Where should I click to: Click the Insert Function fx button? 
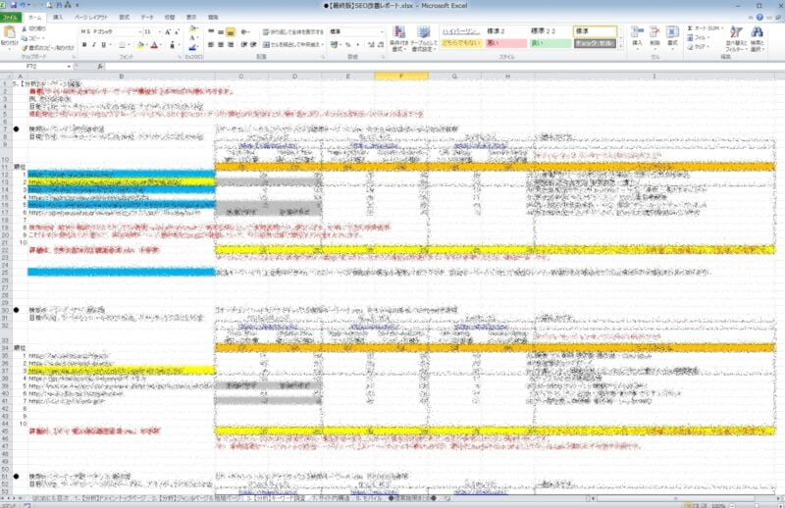pos(100,66)
